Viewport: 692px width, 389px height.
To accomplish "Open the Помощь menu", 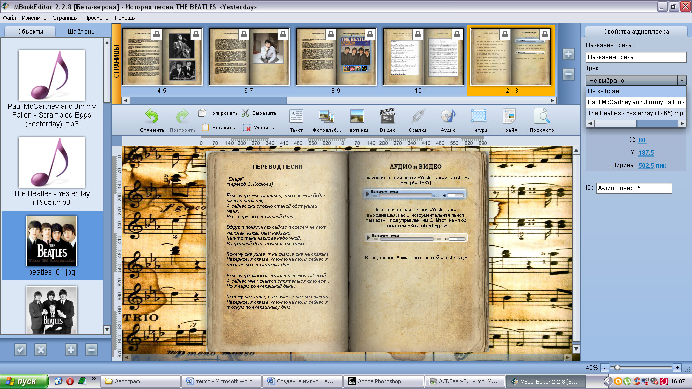I will 125,18.
